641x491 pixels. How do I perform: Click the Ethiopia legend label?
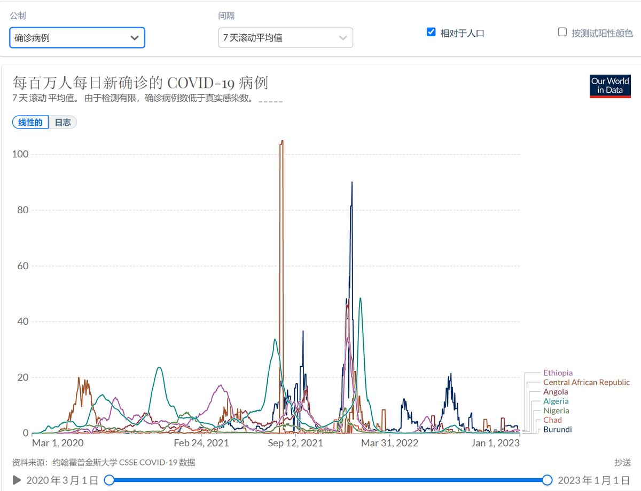pos(557,373)
